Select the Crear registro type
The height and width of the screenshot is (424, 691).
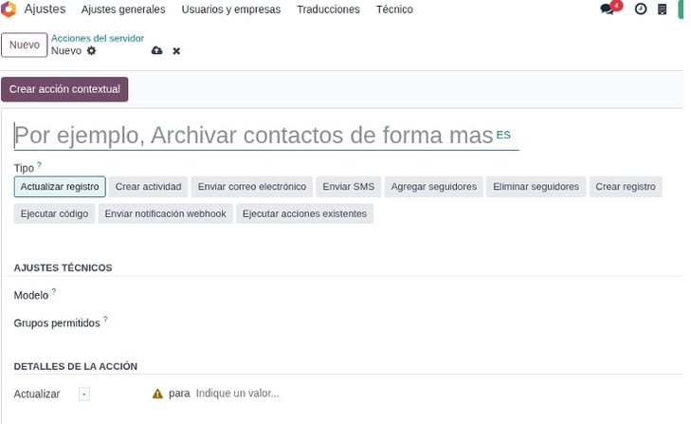(x=626, y=187)
